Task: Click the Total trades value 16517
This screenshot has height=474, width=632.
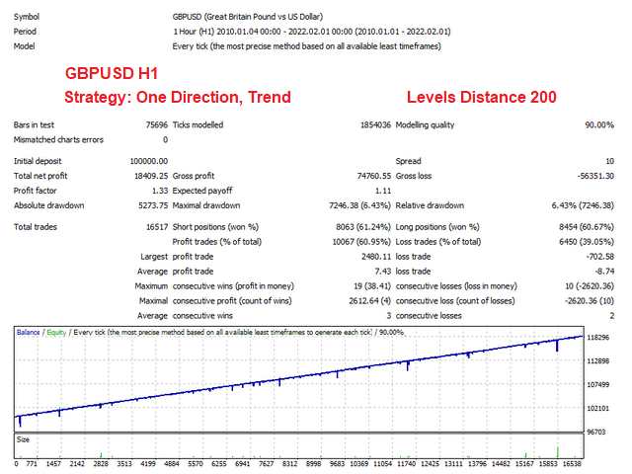Action: (157, 227)
